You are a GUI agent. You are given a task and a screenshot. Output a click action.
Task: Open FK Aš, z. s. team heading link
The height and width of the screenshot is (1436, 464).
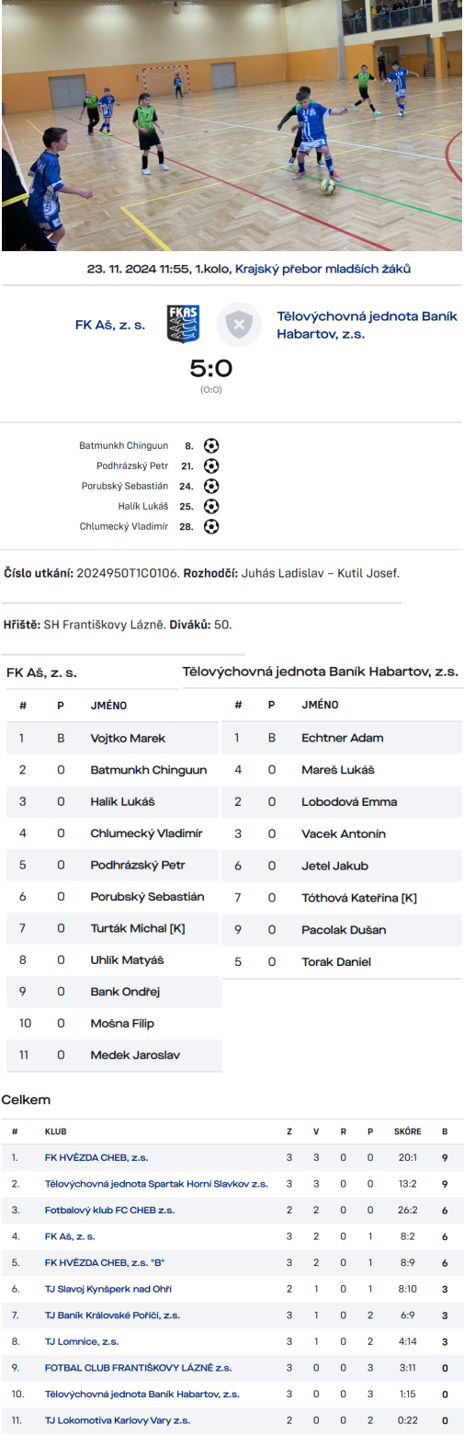pos(110,325)
